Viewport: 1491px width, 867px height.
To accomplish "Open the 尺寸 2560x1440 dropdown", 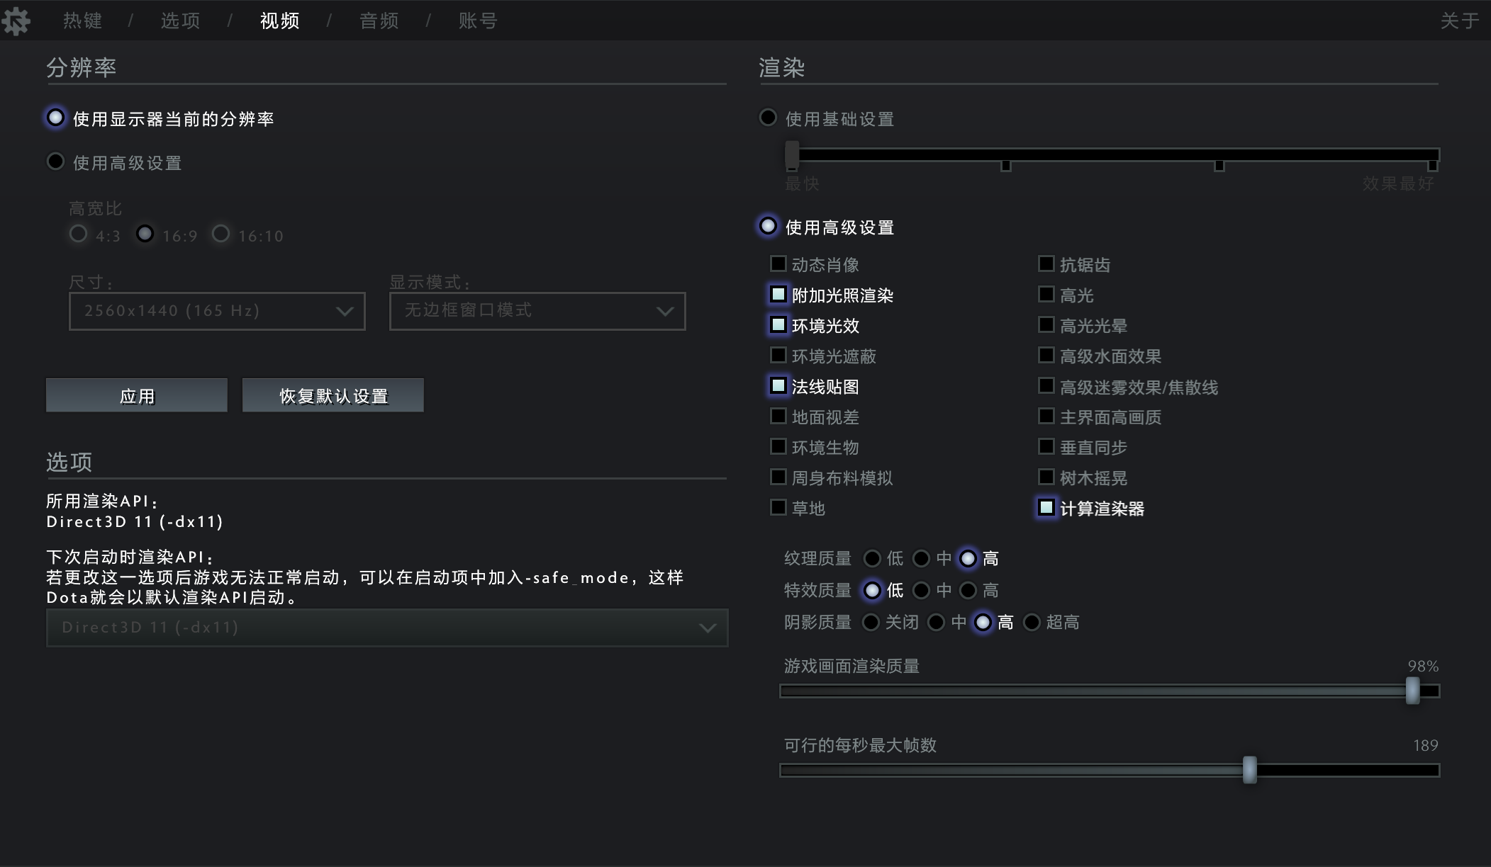I will tap(217, 311).
